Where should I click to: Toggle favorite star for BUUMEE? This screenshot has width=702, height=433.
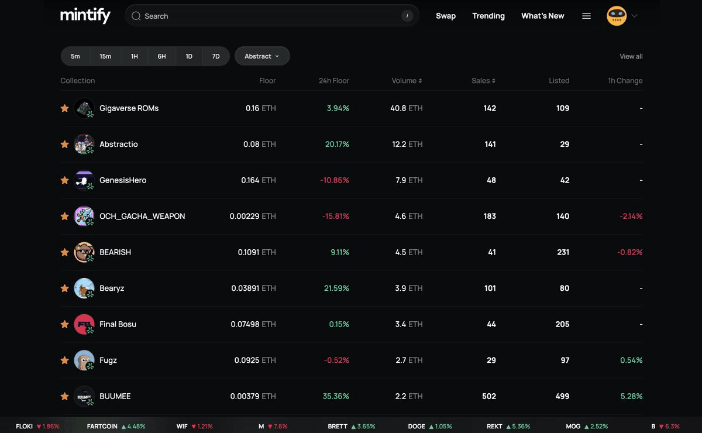(65, 396)
